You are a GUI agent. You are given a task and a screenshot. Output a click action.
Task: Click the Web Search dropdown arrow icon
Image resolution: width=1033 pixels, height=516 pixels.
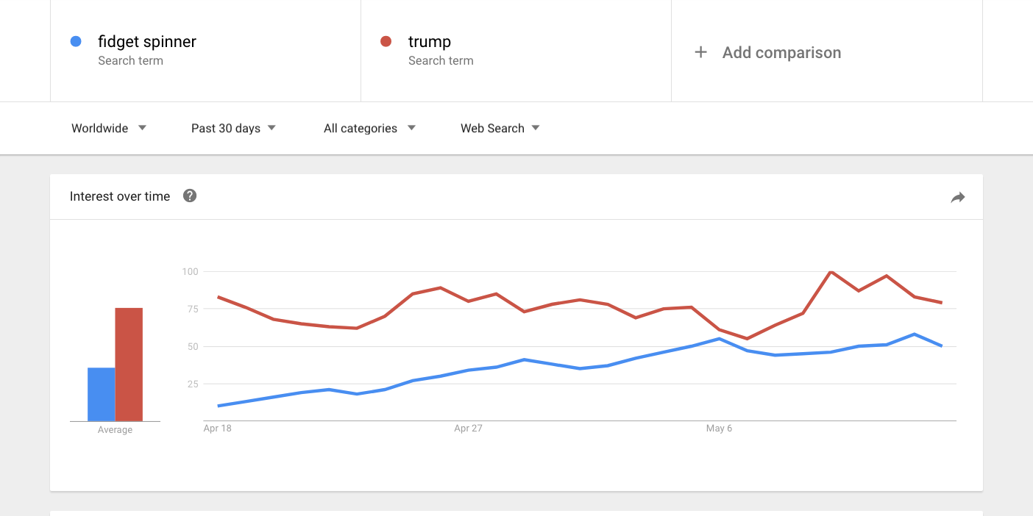point(536,128)
